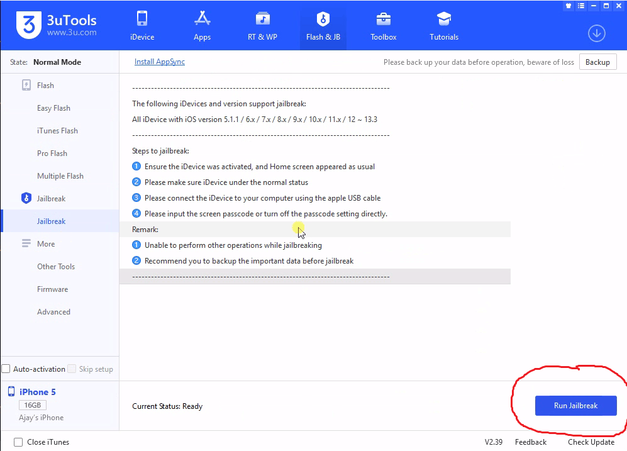
Task: Click the supported iOS versions line
Action: [x=255, y=119]
